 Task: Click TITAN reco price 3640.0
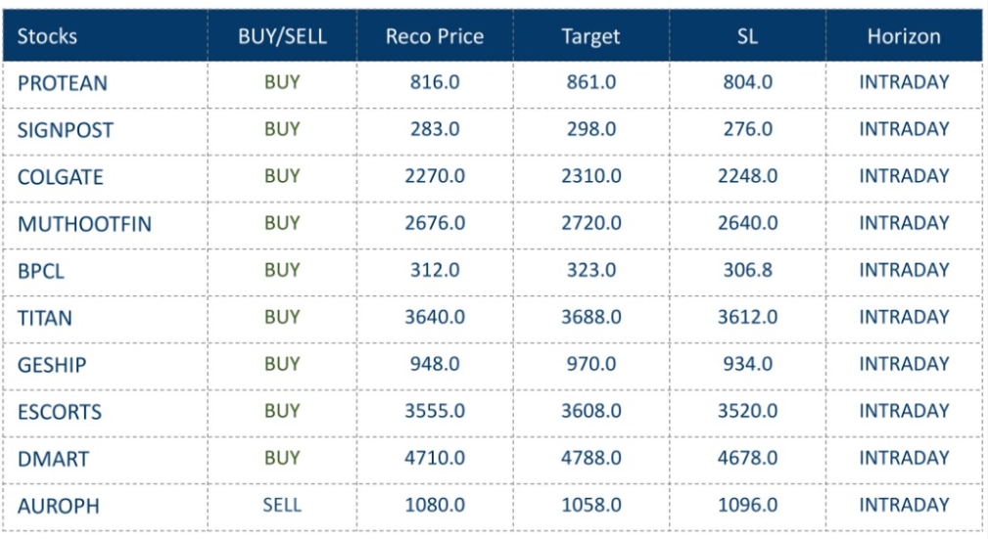click(x=434, y=317)
